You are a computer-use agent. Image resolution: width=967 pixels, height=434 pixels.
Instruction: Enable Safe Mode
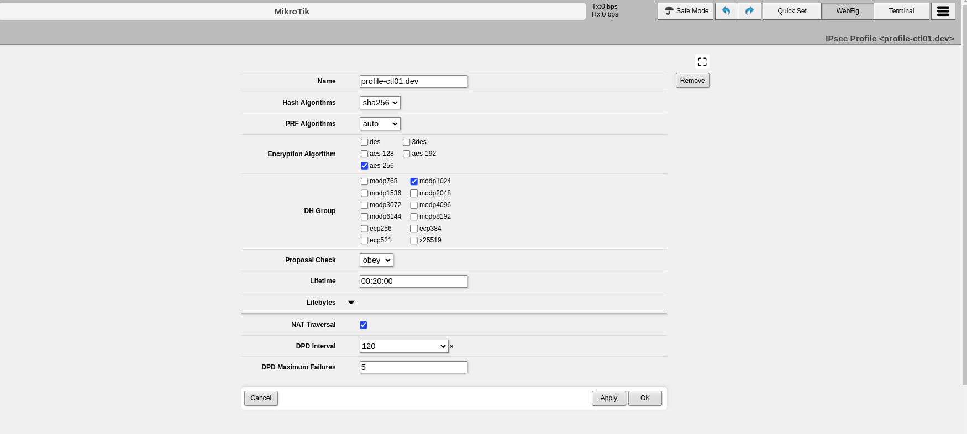click(685, 11)
